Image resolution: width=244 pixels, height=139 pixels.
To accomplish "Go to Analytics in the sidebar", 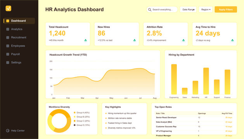I will (19, 29).
